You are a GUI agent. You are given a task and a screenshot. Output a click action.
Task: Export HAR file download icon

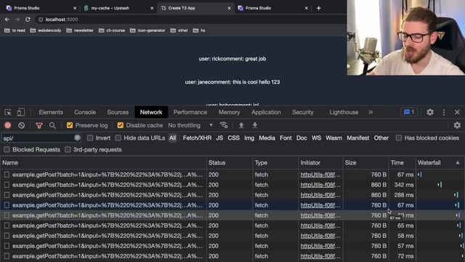[255, 125]
